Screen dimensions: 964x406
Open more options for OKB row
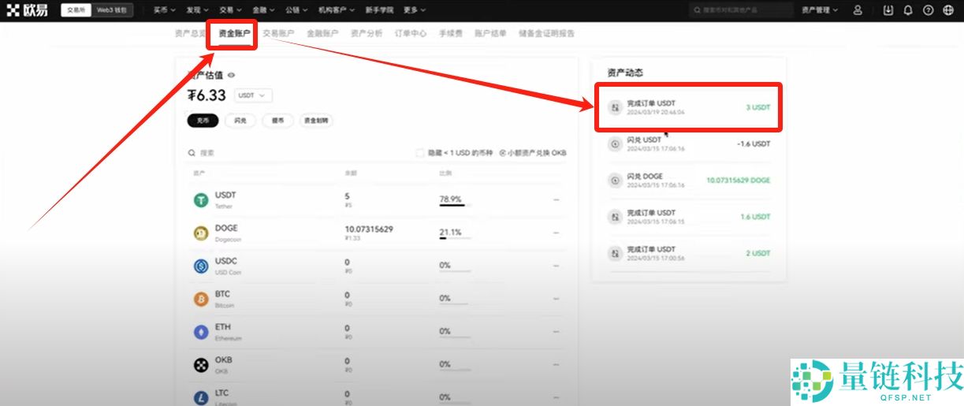coord(556,365)
